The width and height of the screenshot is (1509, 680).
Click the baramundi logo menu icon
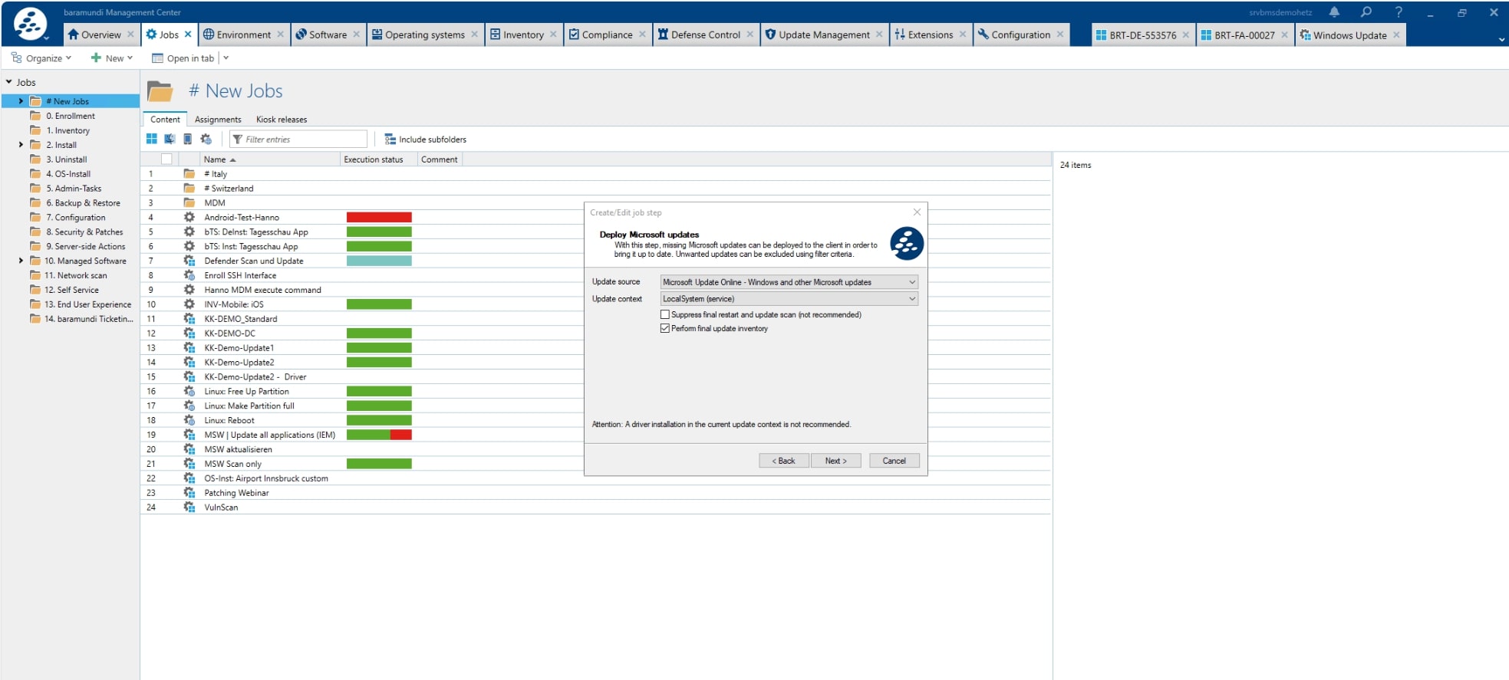30,24
